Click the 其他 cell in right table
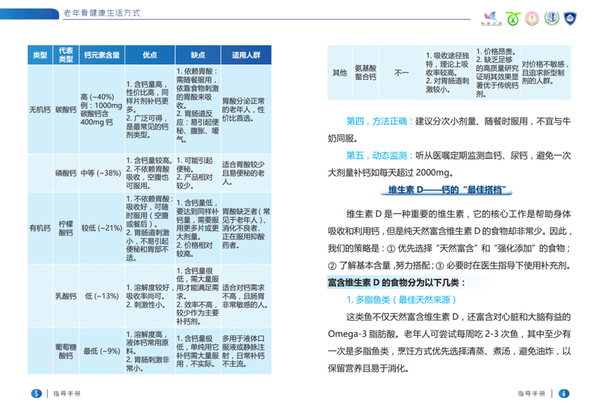 pos(340,72)
